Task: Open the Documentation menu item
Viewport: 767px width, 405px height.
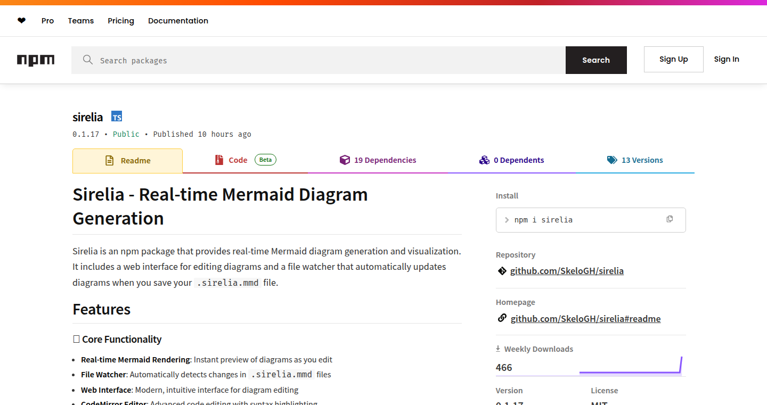Action: tap(178, 21)
